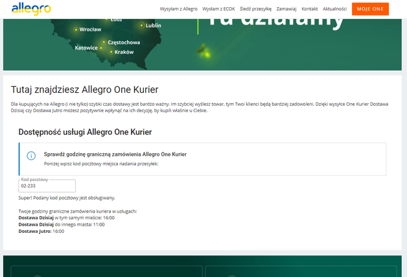Open the Kontakt page link
Image resolution: width=407 pixels, height=277 pixels.
tap(310, 9)
